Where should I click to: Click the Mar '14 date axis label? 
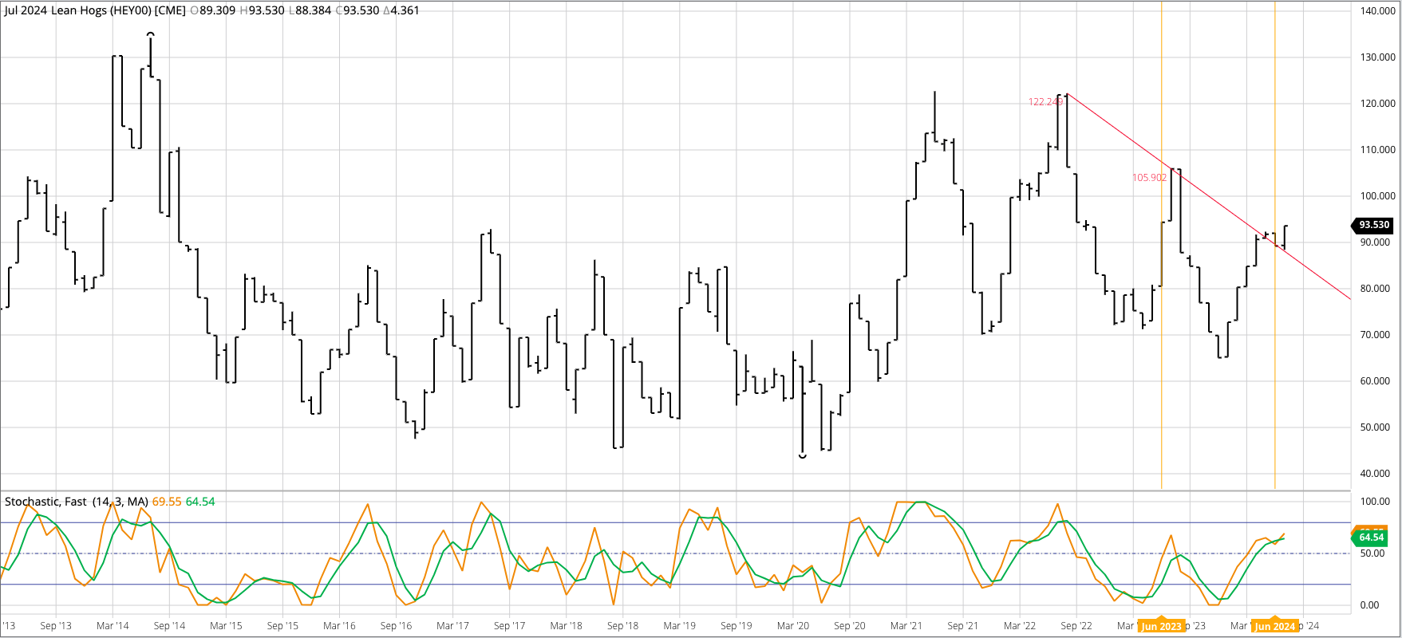[113, 626]
